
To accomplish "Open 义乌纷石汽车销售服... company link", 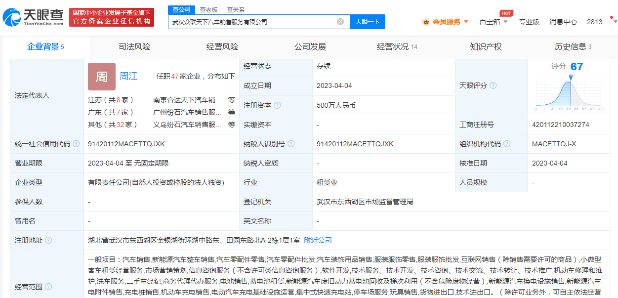I will pos(188,125).
